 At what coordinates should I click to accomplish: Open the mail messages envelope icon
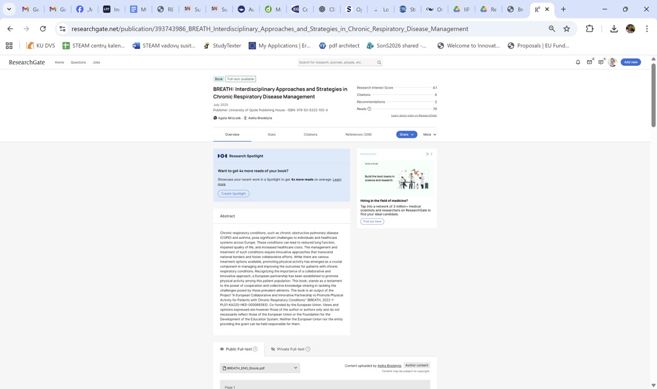[x=590, y=62]
